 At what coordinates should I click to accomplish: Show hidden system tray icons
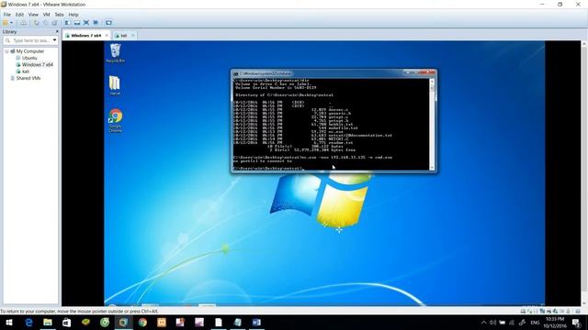pyautogui.click(x=484, y=323)
